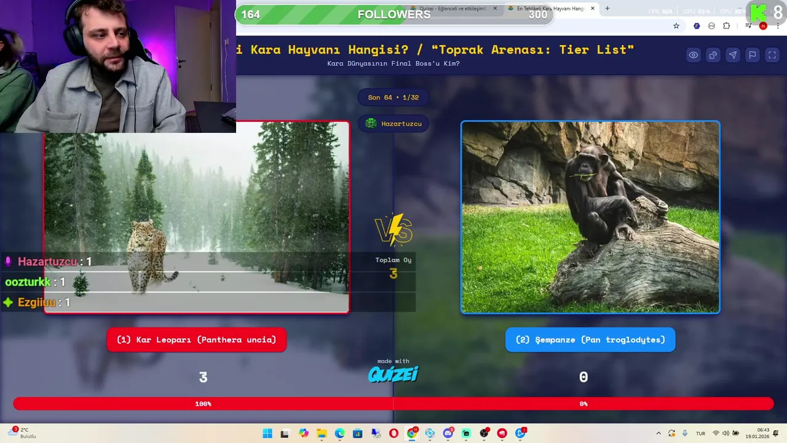This screenshot has height=443, width=787.
Task: Click the snow leopard image
Action: [197, 217]
